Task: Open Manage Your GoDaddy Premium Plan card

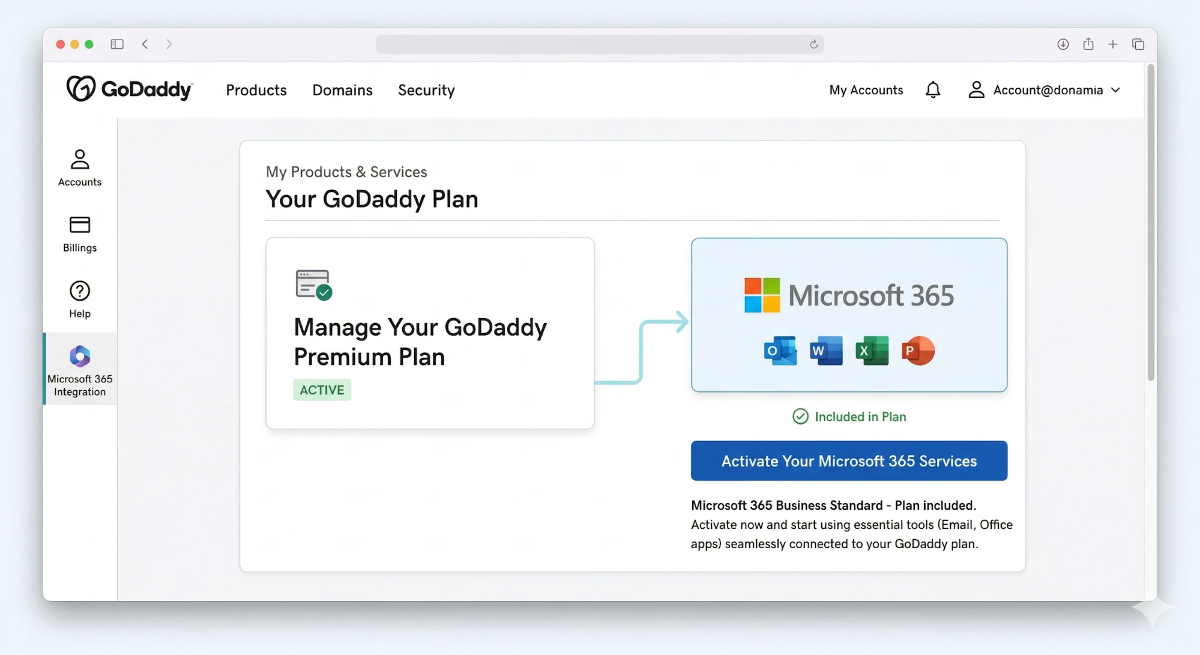Action: [430, 333]
